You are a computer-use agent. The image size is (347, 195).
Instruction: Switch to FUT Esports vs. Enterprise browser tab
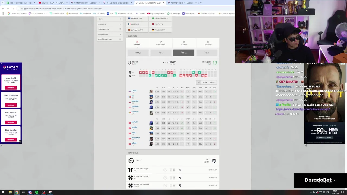[117, 3]
